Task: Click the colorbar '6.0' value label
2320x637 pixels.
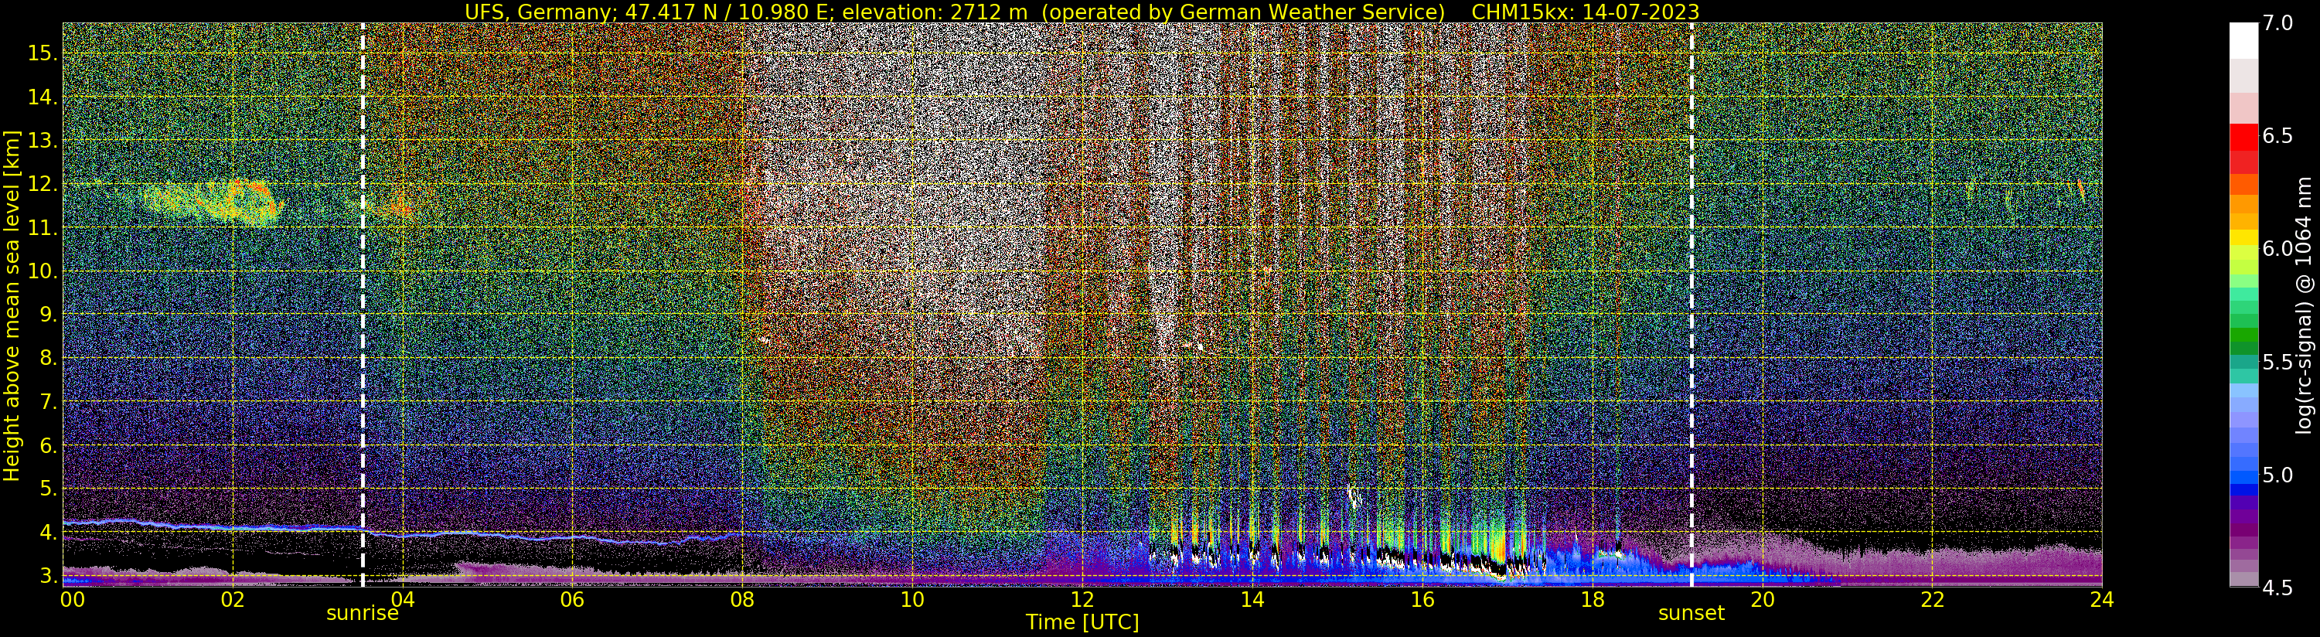Action: click(x=2277, y=249)
